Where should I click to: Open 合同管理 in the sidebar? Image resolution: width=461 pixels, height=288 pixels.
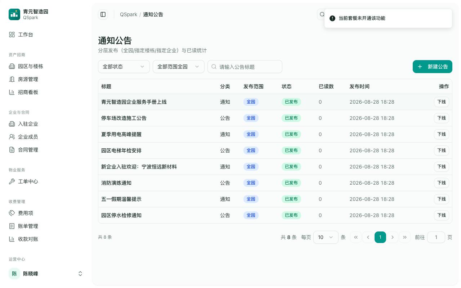click(x=46, y=150)
